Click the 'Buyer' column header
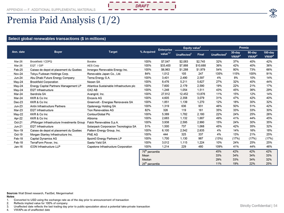284x213 pixels. click(x=58, y=52)
